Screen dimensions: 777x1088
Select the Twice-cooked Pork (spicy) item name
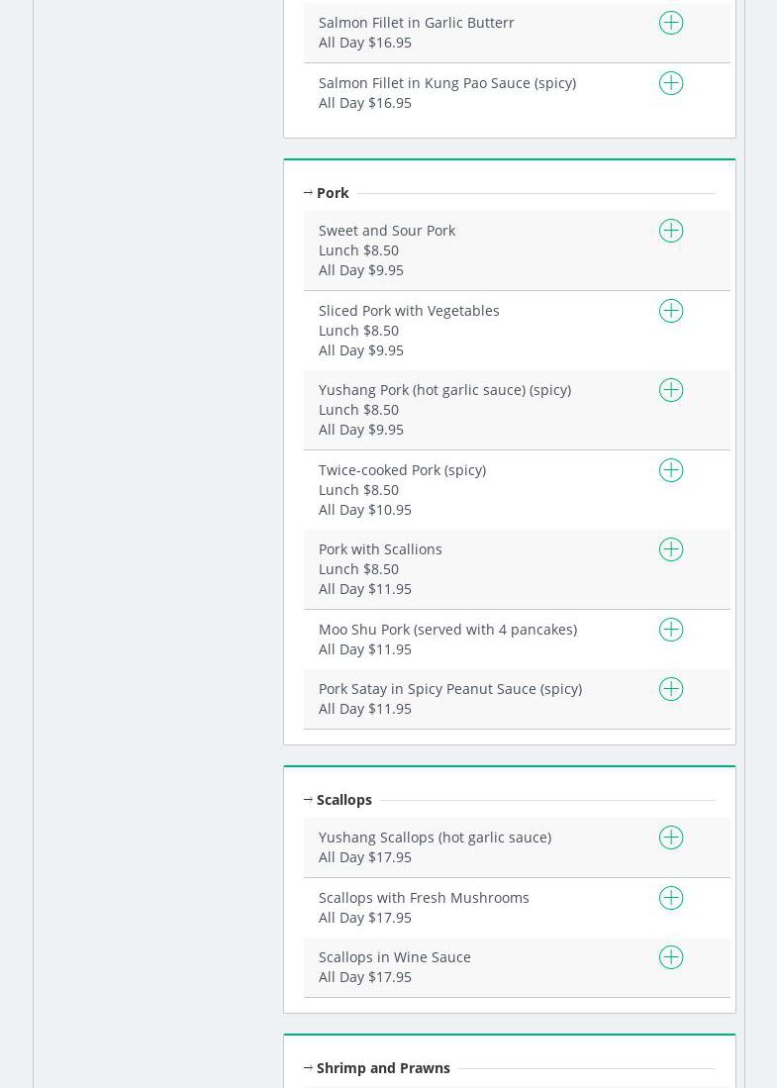point(401,470)
